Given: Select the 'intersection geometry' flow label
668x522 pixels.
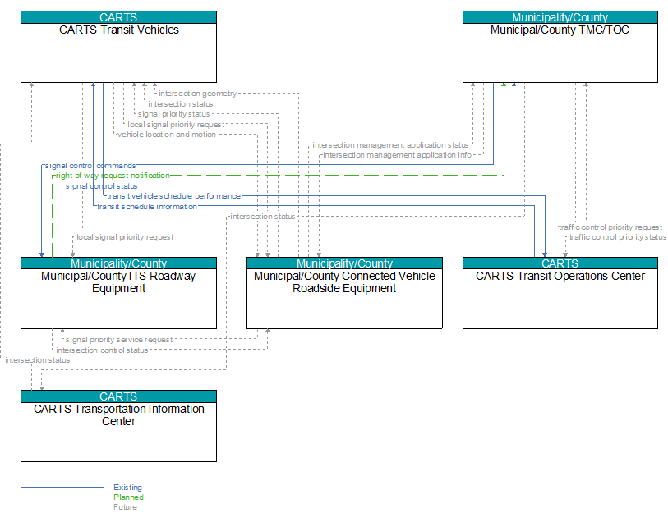Looking at the screenshot, I should point(198,94).
